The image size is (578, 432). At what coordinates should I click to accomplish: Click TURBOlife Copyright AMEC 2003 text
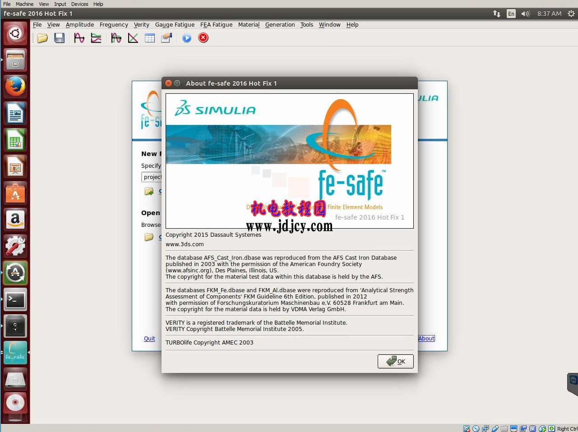click(209, 343)
